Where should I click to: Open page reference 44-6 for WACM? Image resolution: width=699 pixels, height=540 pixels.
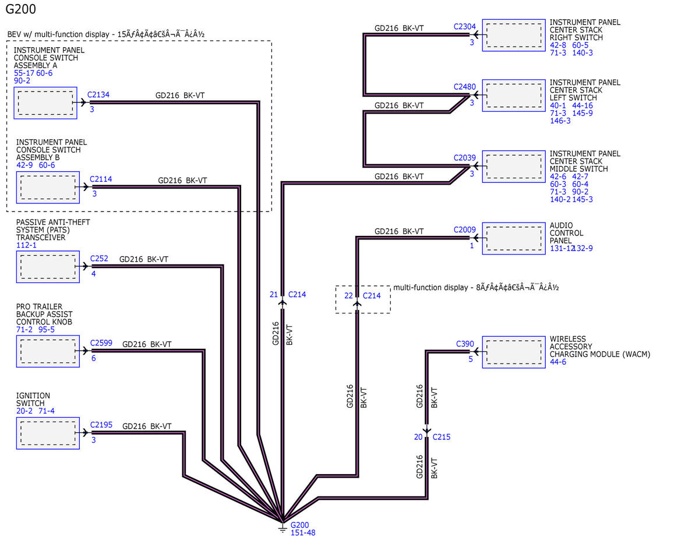(558, 362)
